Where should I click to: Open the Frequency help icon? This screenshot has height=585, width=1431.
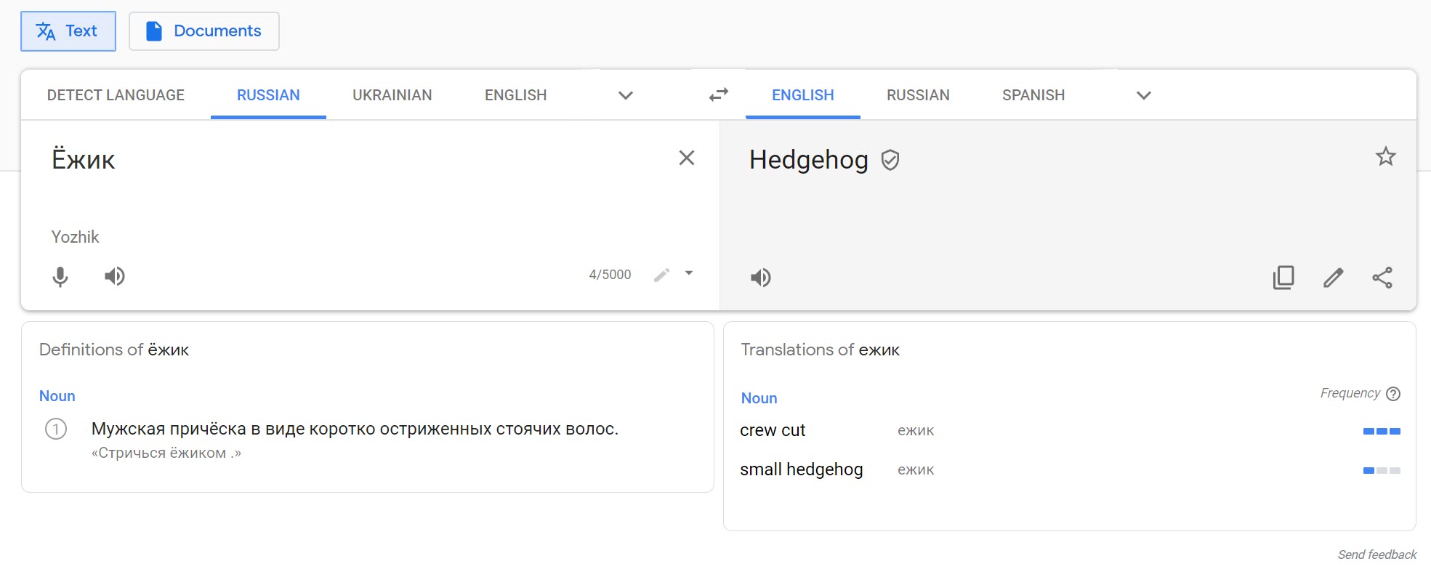(1392, 394)
